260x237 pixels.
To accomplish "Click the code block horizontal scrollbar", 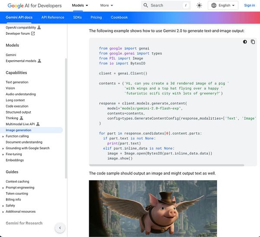I will point(166,165).
